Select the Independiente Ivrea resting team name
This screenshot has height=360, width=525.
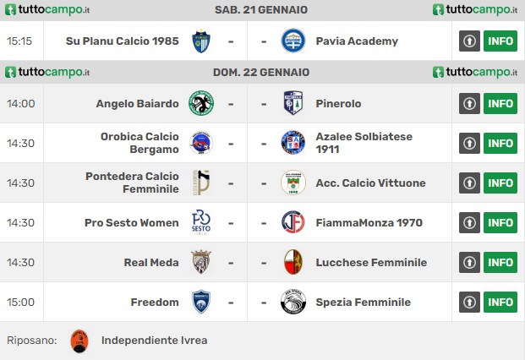pyautogui.click(x=155, y=341)
